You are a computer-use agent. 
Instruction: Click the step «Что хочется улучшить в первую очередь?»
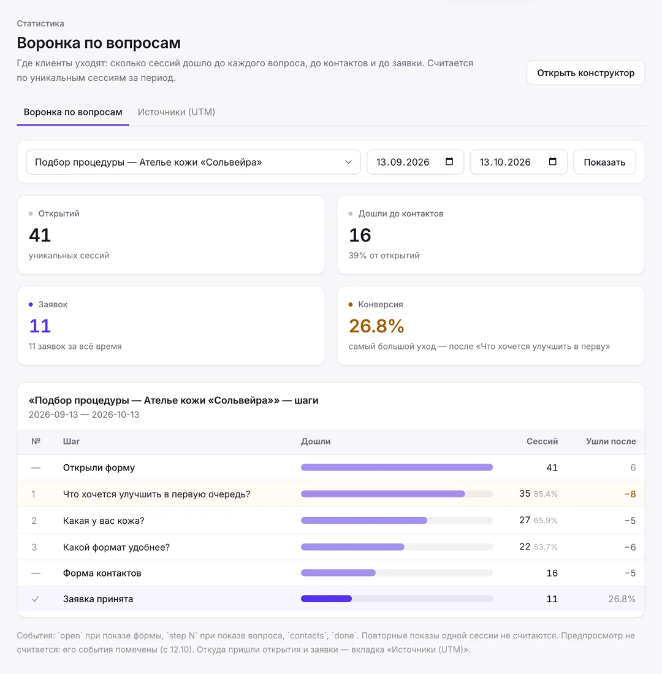[x=156, y=494]
